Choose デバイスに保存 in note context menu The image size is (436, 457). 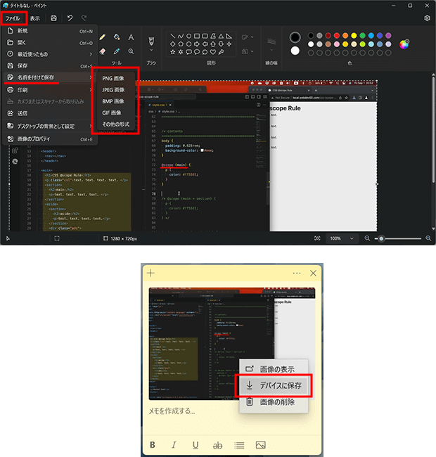(274, 385)
